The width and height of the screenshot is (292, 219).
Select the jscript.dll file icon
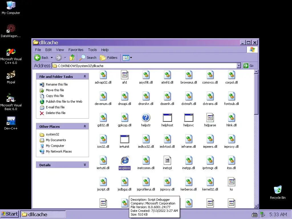(103, 182)
